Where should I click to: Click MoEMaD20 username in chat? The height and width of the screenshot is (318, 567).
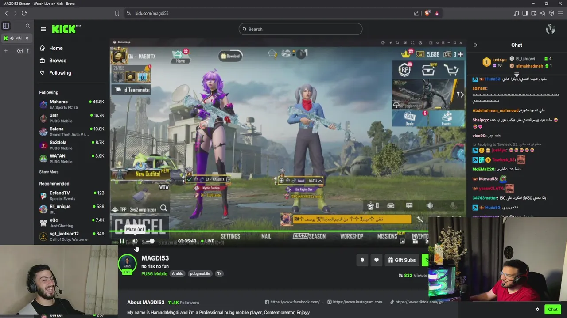pos(483,169)
